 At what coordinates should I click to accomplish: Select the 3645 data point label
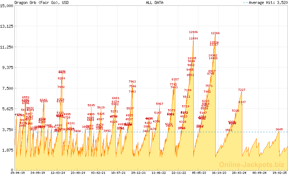(279, 129)
